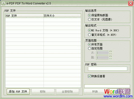This screenshot has height=99, width=134.
Task: Open the system menu icon in title bar
Action: point(3,3)
